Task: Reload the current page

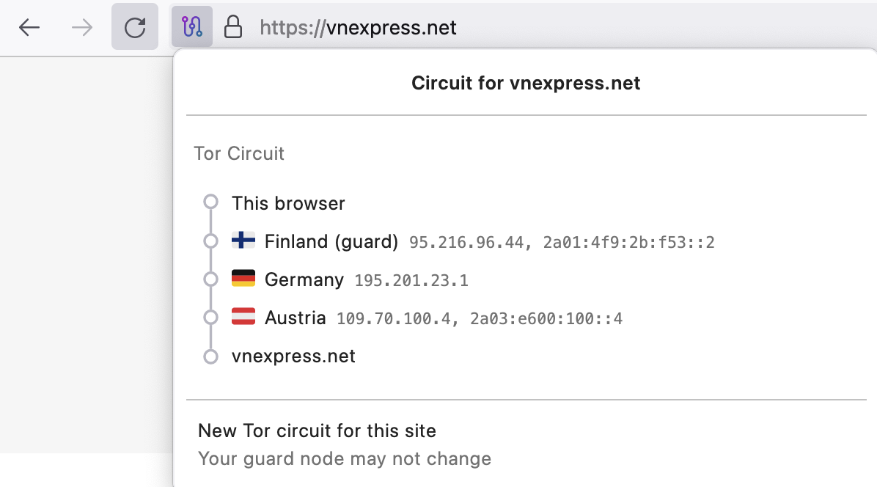Action: tap(135, 28)
